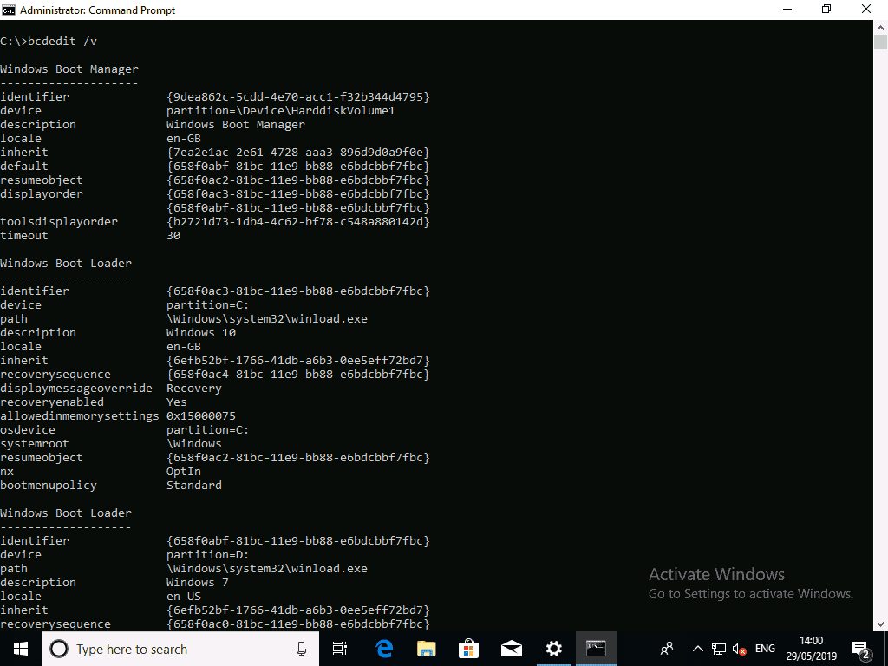Expand hidden system tray icons
888x666 pixels.
[697, 648]
